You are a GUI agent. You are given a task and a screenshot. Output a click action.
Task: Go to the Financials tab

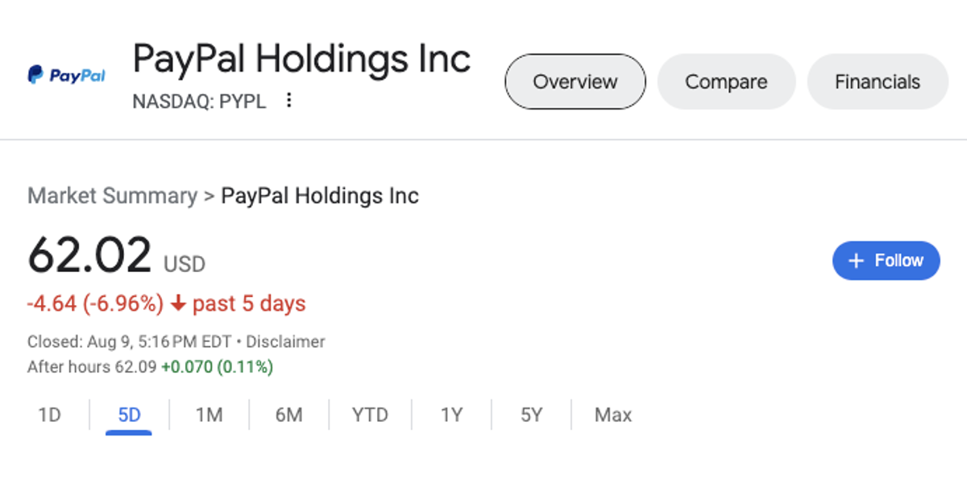tap(877, 81)
